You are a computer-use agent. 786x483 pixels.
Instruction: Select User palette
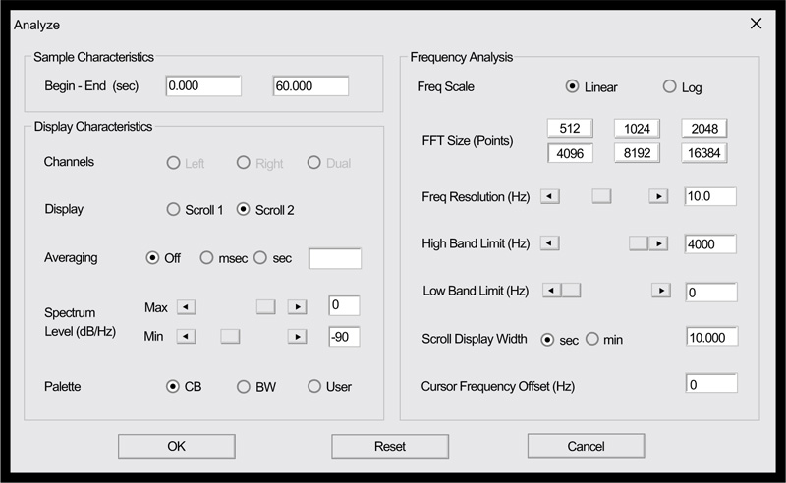(x=314, y=386)
